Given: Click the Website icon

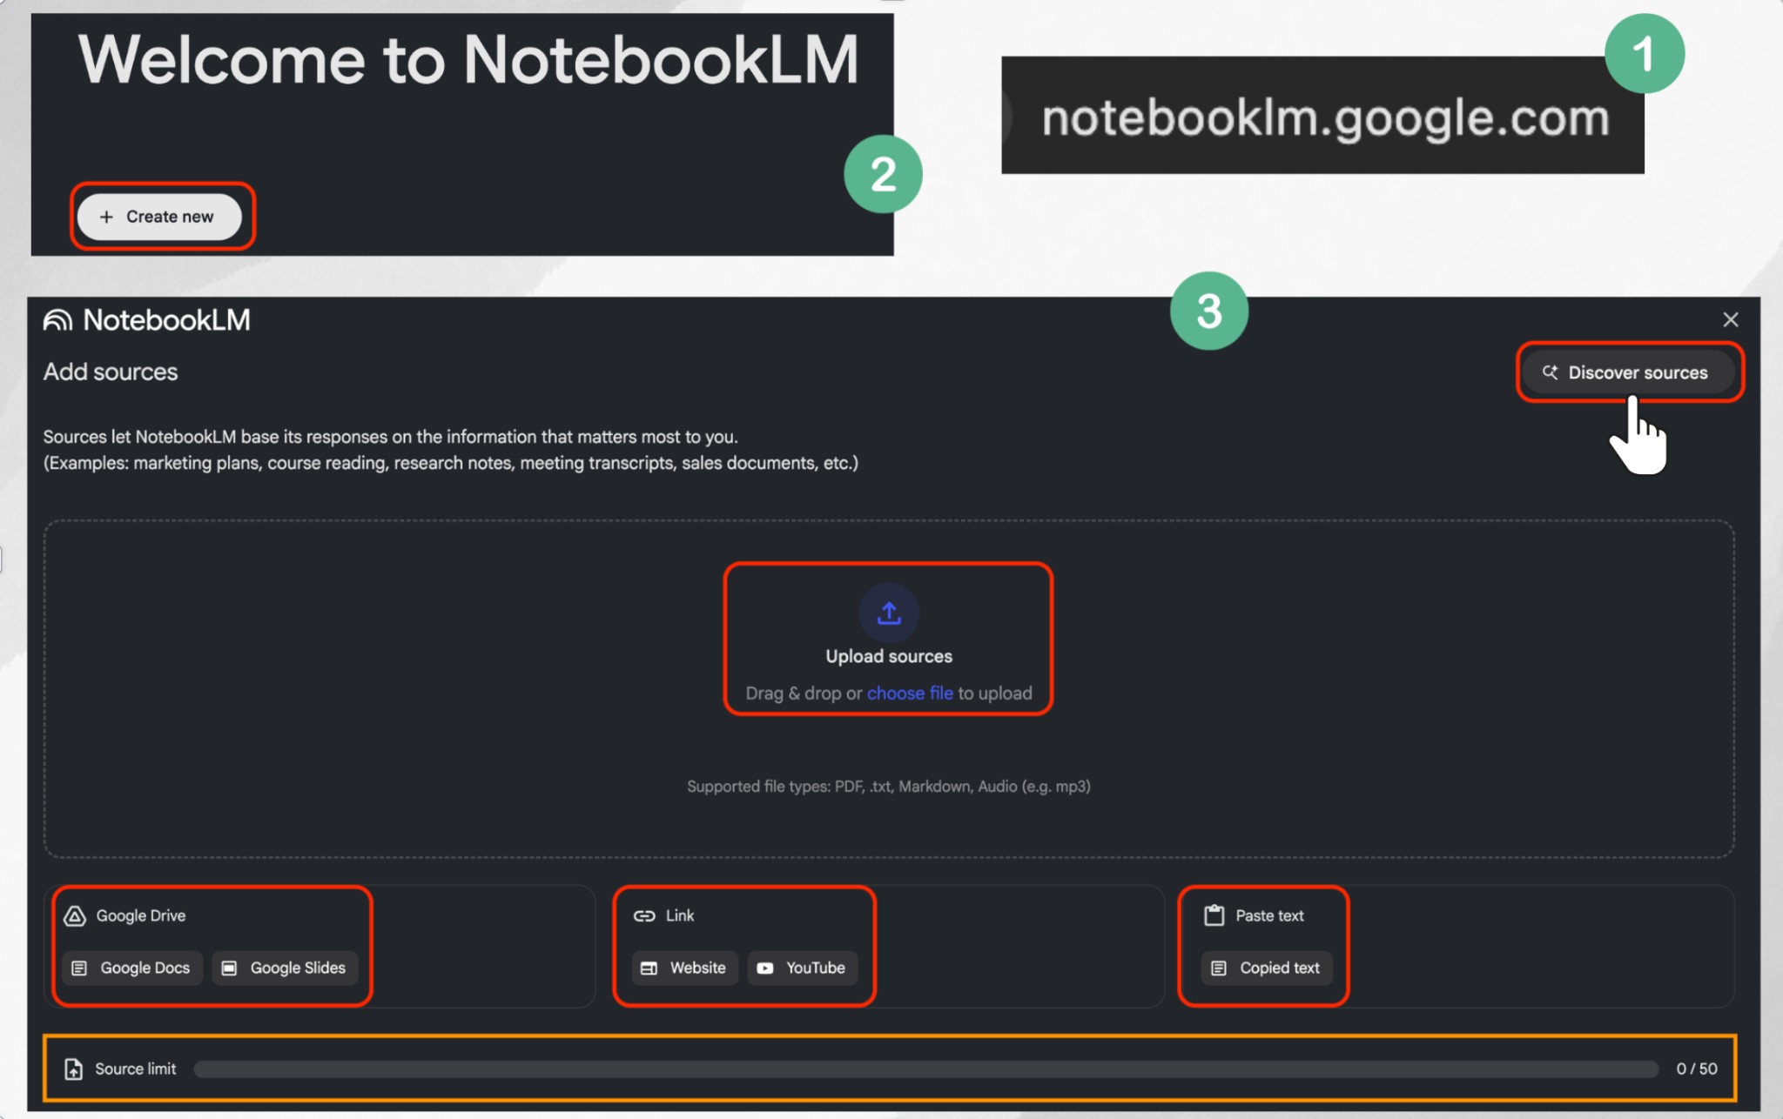Looking at the screenshot, I should pyautogui.click(x=649, y=968).
